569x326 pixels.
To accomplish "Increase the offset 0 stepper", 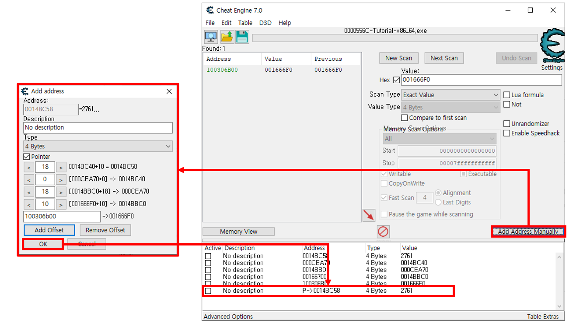I will (61, 179).
